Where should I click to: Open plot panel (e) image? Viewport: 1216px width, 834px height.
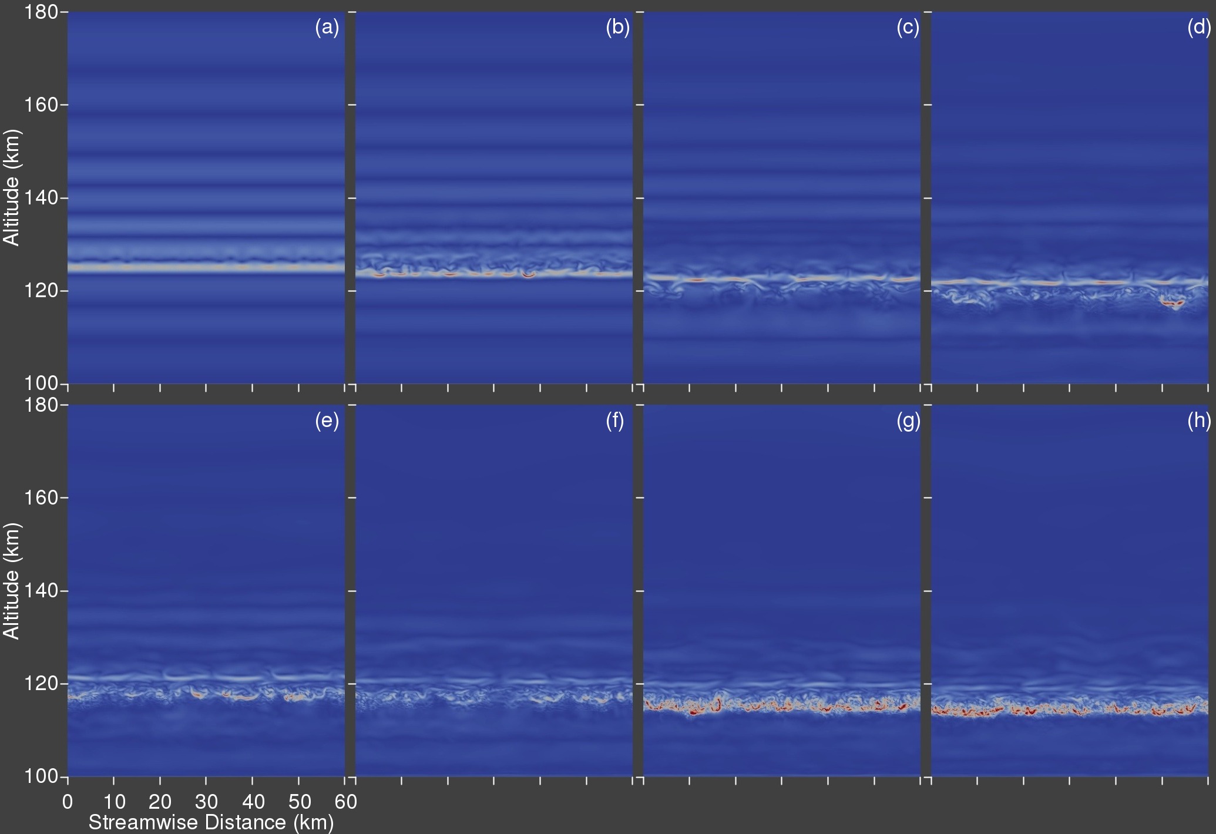click(x=206, y=590)
